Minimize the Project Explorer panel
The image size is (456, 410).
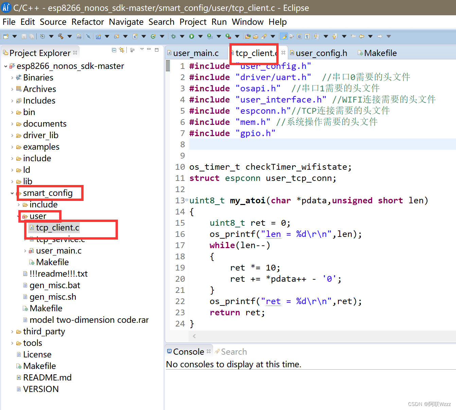tap(149, 49)
